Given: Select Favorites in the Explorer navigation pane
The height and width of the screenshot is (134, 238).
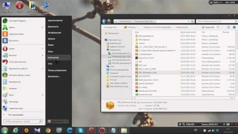Looking at the screenshot, I should 113,33.
